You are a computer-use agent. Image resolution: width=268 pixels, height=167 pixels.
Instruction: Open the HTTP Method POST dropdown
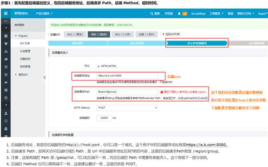[127, 108]
